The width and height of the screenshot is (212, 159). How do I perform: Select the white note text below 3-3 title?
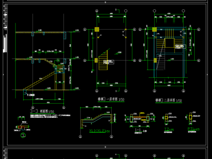coord(50,116)
